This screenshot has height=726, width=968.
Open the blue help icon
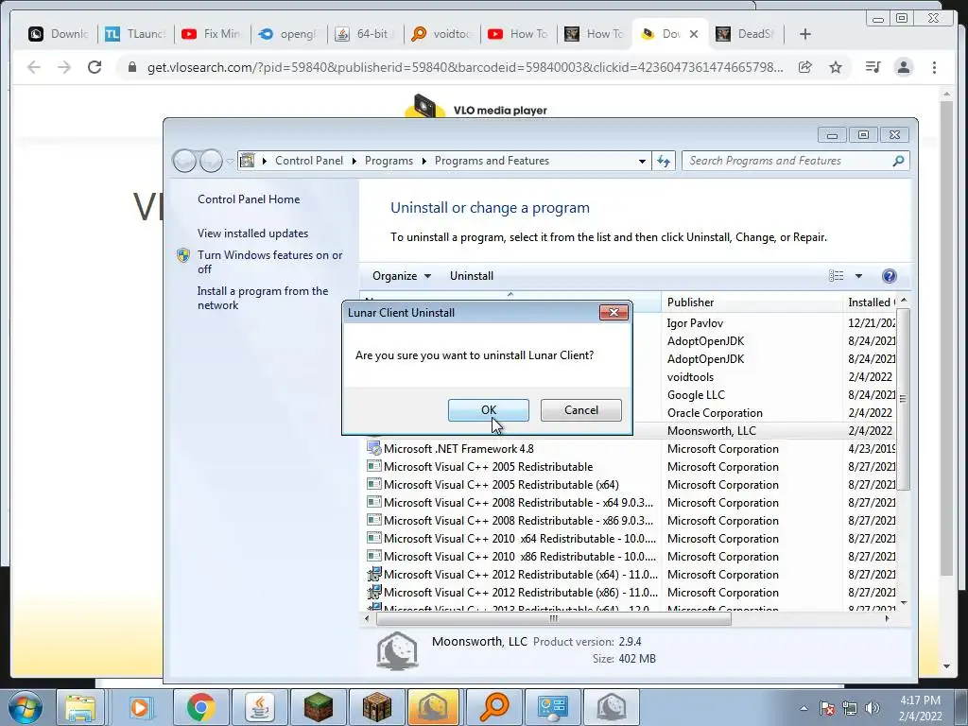pos(889,276)
